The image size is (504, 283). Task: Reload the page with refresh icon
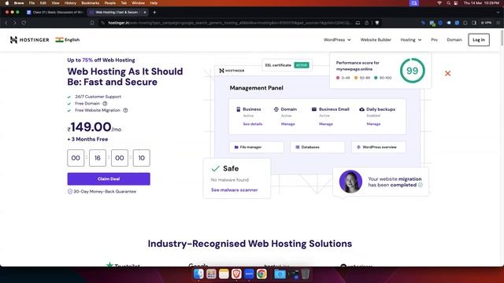pyautogui.click(x=24, y=23)
